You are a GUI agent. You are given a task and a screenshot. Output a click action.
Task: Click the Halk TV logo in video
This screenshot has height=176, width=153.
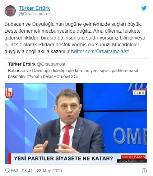9,93
